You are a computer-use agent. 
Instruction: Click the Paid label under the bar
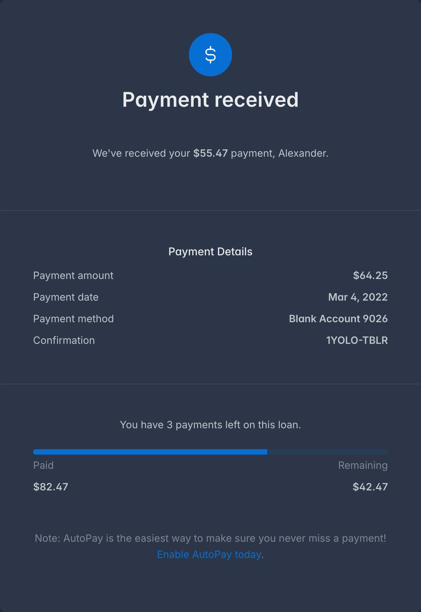tap(44, 465)
